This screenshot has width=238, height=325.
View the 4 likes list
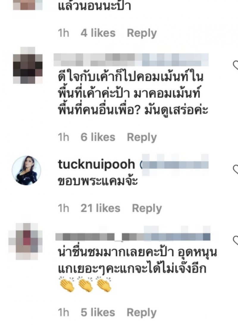pos(98,33)
